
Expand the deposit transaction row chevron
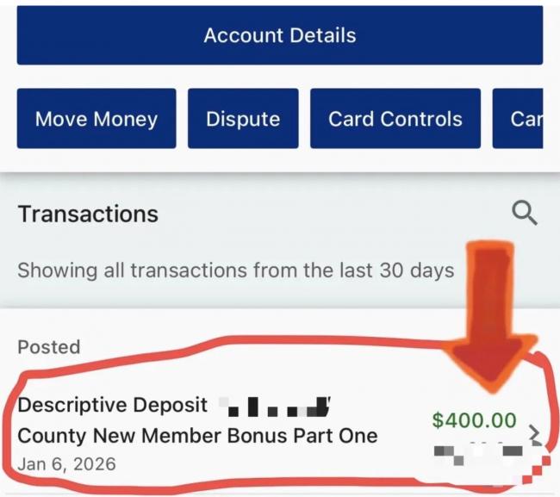click(x=535, y=433)
